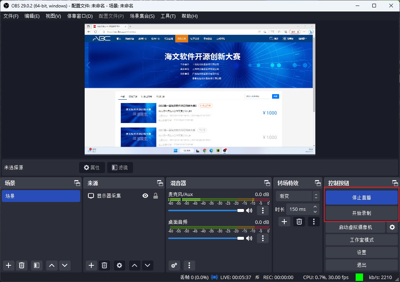The image size is (400, 282).
Task: Open transition properties three-dot menu in 转场特效
Action: [x=314, y=222]
